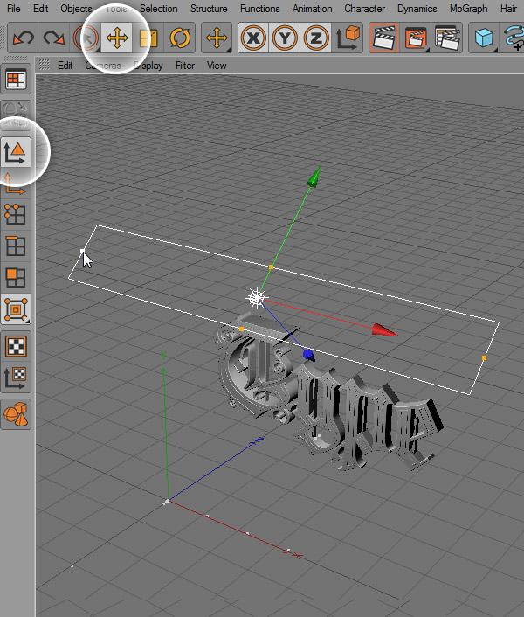This screenshot has width=524, height=617.
Task: Open the Functions menu
Action: (x=260, y=9)
